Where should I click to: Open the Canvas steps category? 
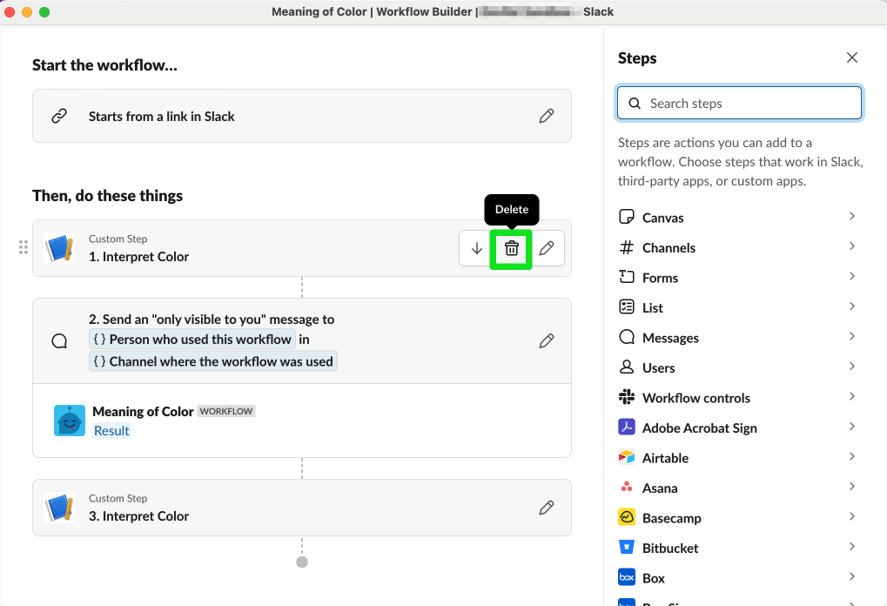[629, 217]
